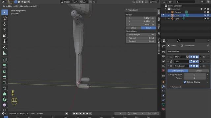Select Catmull-Clark subdivision type
211x118 pixels.
[x=178, y=71]
